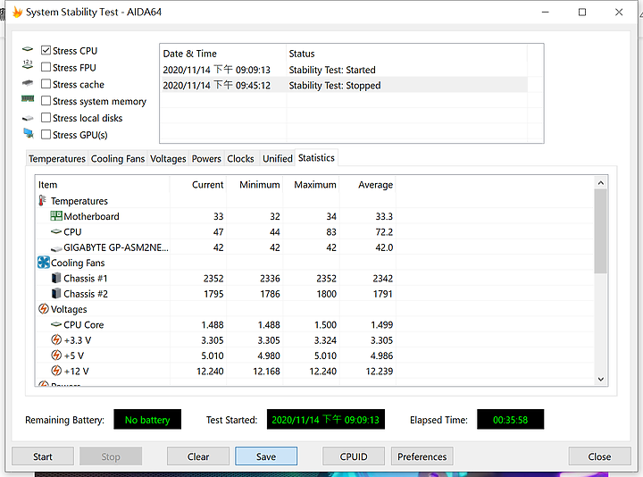Click the CPU chip icon beside Stress CPU
This screenshot has height=477, width=643.
(x=28, y=50)
